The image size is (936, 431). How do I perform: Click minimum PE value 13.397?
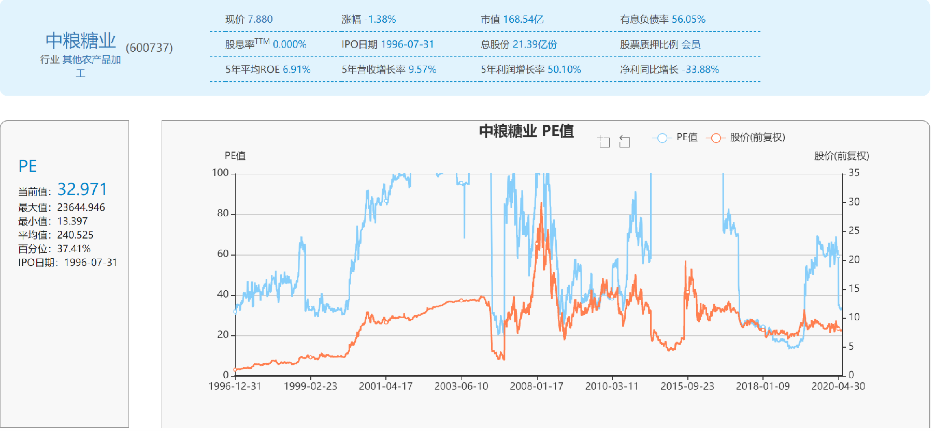pos(73,221)
